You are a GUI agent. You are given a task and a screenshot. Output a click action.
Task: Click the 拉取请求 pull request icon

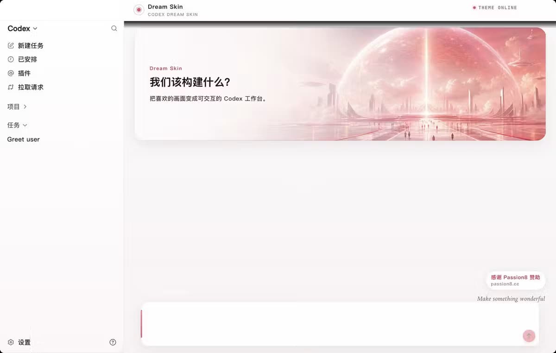pyautogui.click(x=11, y=87)
